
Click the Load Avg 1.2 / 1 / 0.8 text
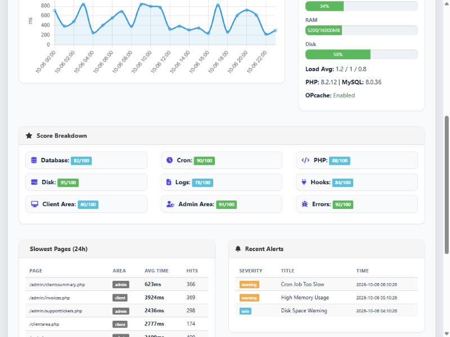pos(336,69)
